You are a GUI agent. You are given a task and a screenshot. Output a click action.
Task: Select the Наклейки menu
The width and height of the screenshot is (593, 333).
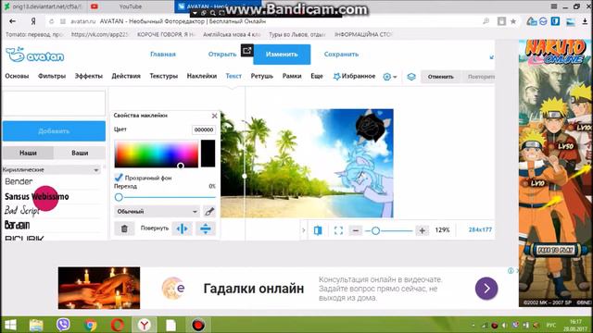(202, 76)
